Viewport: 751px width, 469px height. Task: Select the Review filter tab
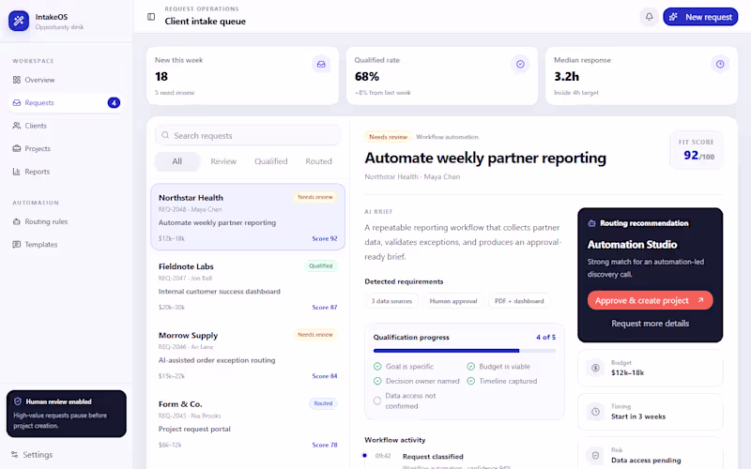[223, 161]
